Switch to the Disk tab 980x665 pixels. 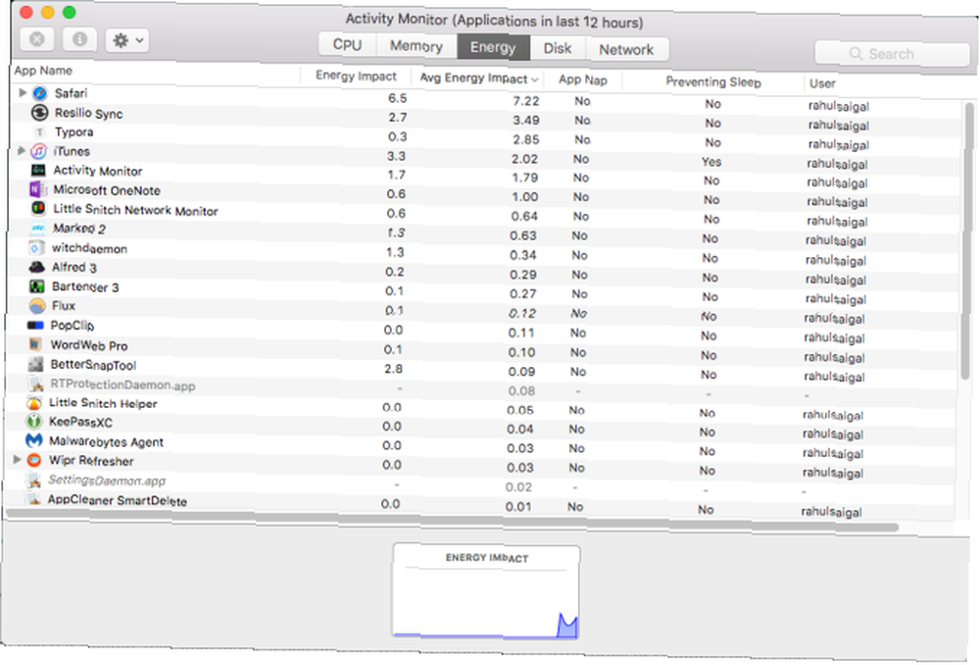pyautogui.click(x=558, y=48)
